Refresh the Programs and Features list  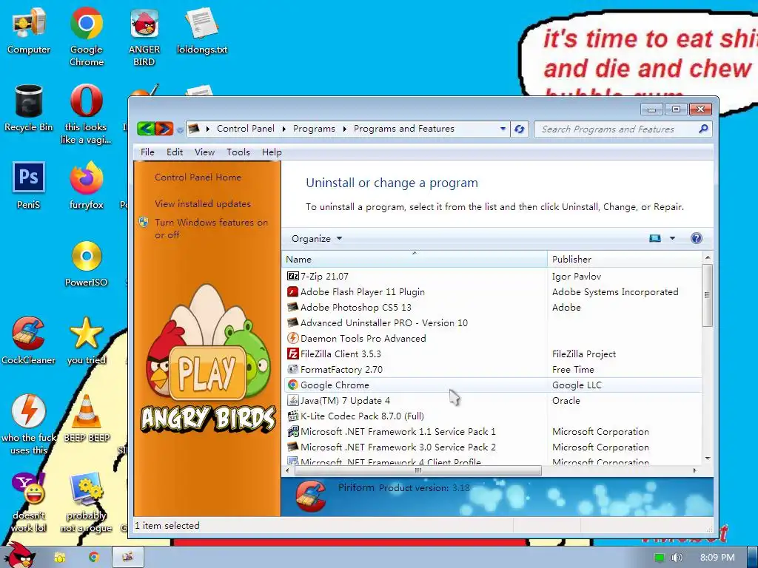[519, 129]
